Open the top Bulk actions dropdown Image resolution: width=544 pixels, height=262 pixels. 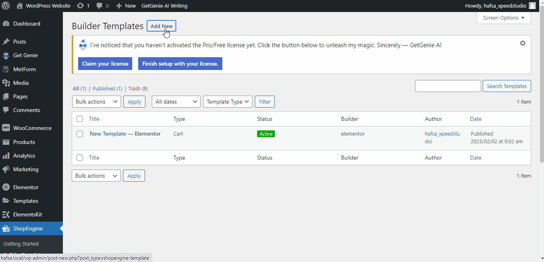(97, 102)
